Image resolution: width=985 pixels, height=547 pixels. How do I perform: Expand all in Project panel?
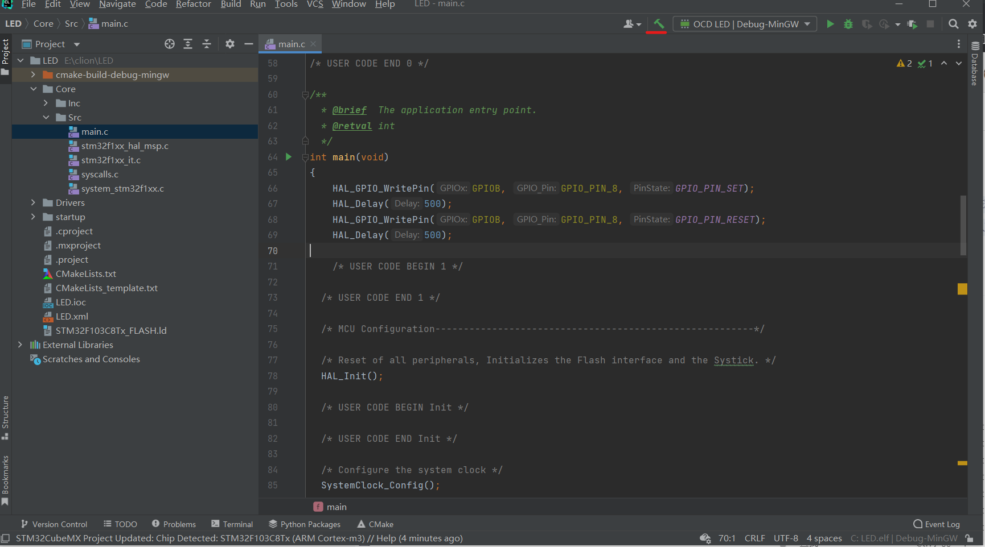[188, 44]
